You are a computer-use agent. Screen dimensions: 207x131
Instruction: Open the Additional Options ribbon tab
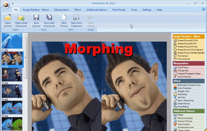coord(97,10)
